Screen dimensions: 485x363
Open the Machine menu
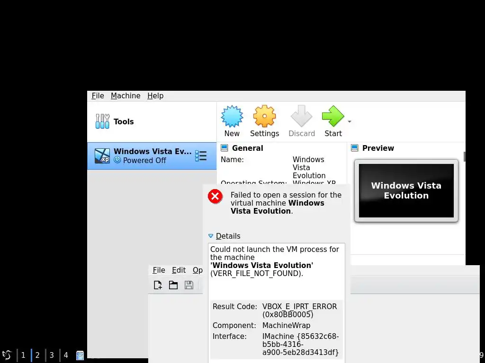point(126,95)
